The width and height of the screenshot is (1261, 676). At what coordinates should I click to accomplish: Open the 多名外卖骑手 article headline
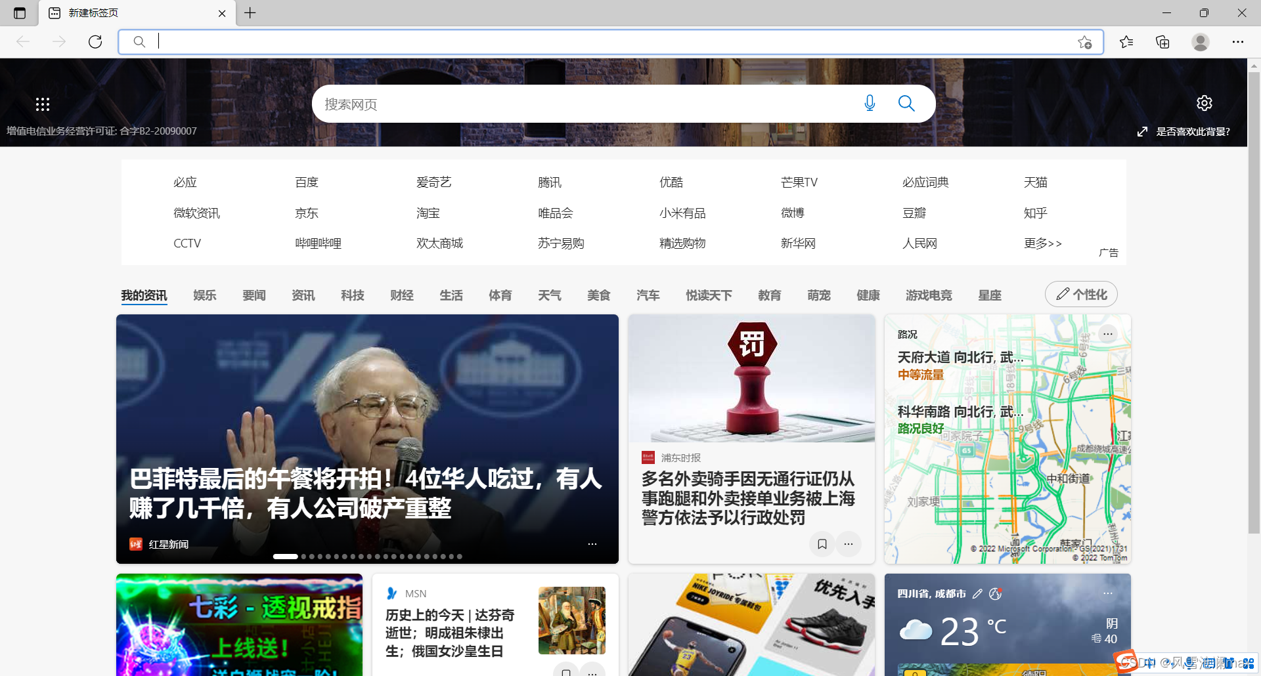click(748, 498)
